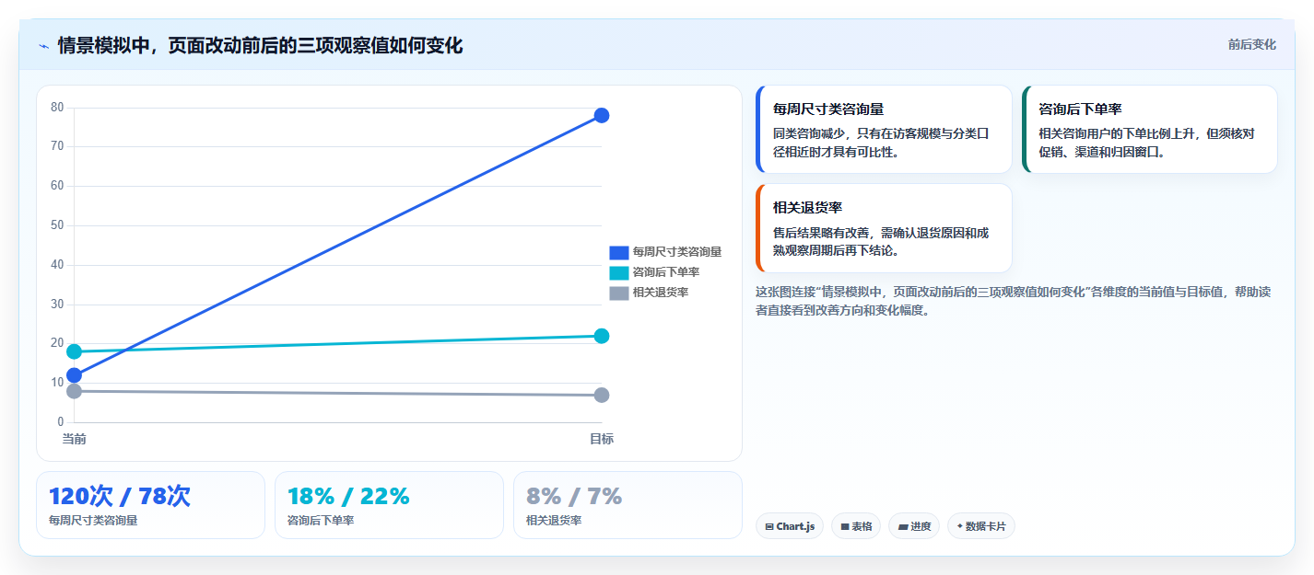Click the 18% / 22% stat value
This screenshot has height=575, width=1314.
click(348, 496)
